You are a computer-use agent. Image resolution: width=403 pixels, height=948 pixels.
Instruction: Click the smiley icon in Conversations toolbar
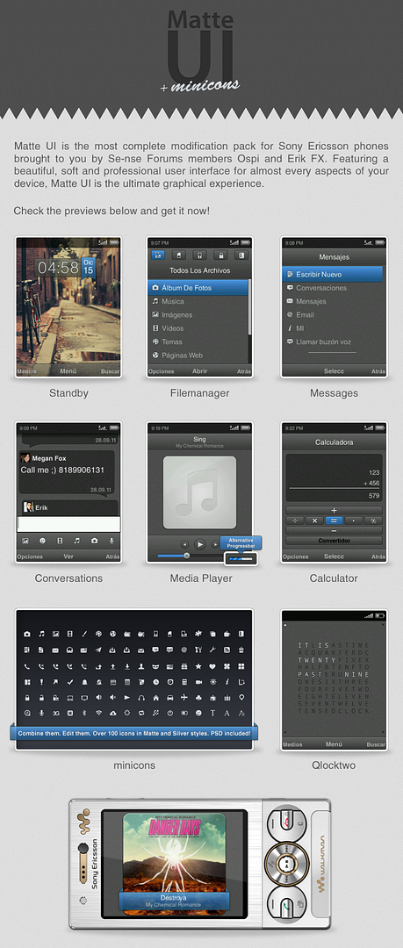[42, 541]
